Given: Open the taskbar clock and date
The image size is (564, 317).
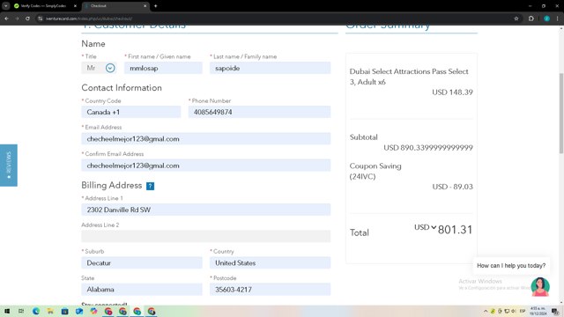Looking at the screenshot, I should [538, 311].
